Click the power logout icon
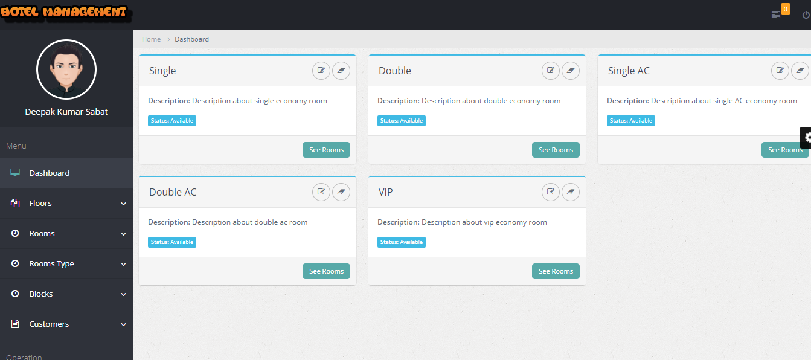The width and height of the screenshot is (811, 360). click(806, 15)
